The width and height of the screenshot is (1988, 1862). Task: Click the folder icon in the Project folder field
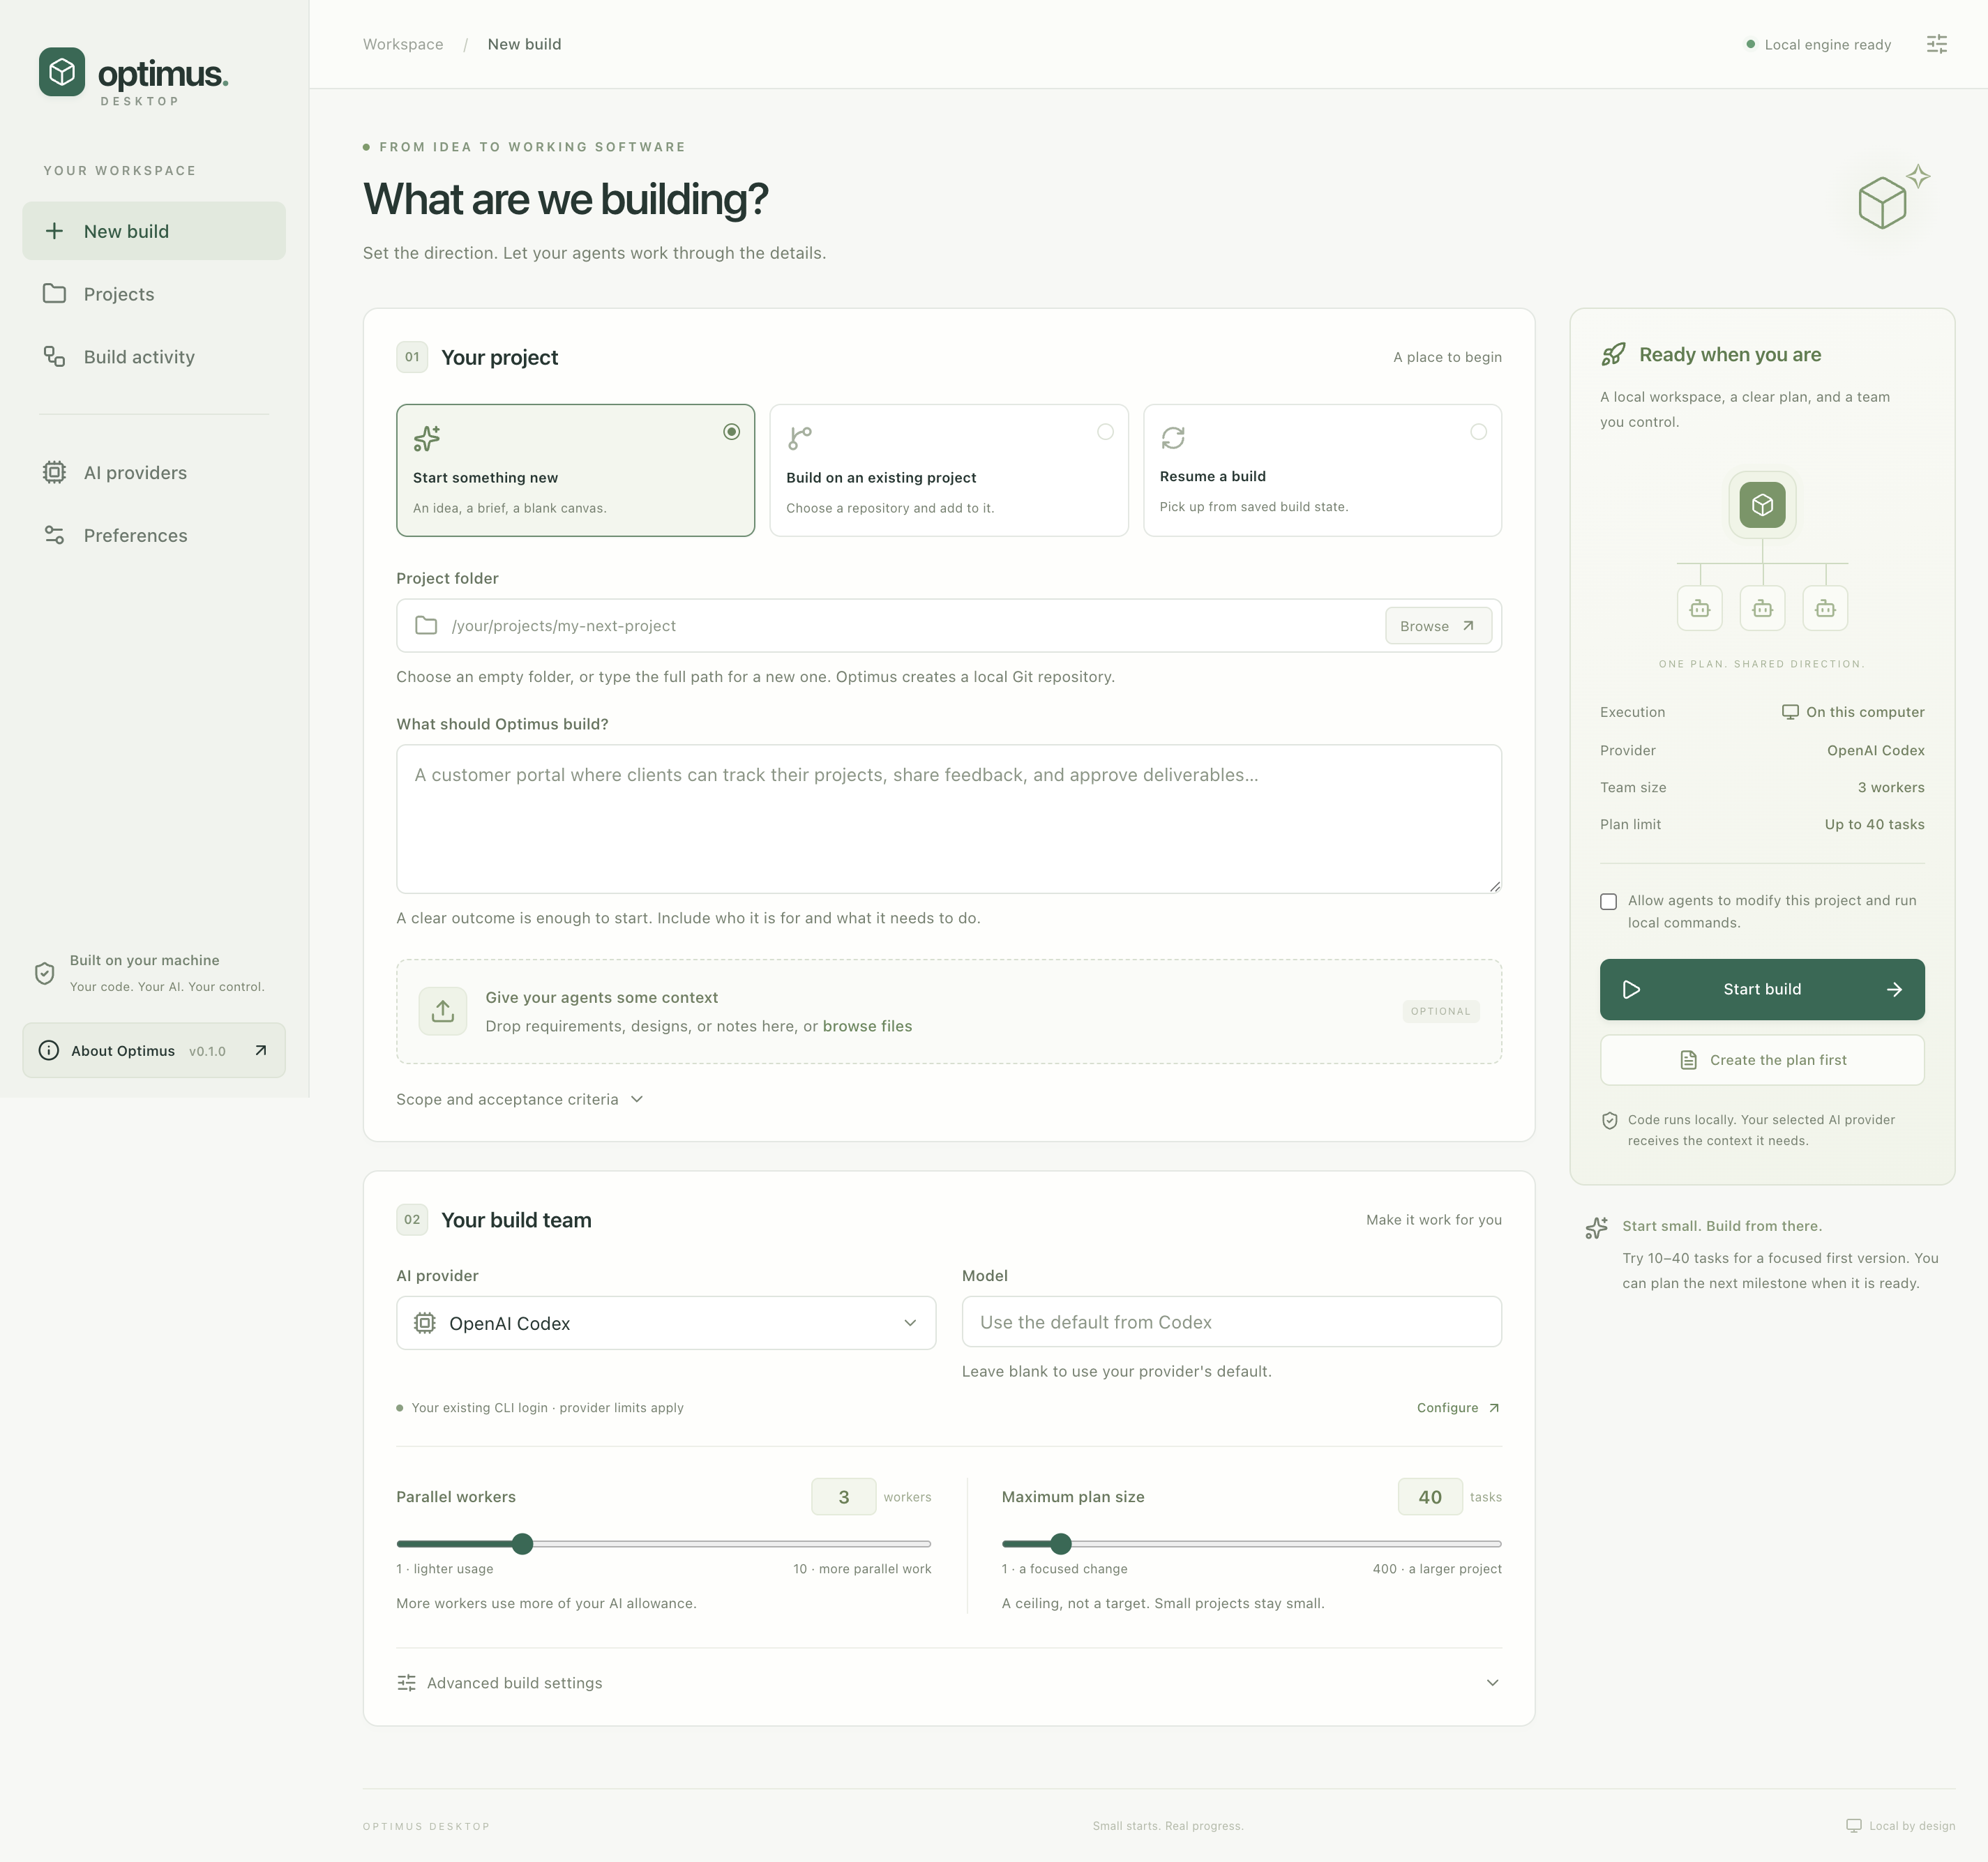point(426,625)
